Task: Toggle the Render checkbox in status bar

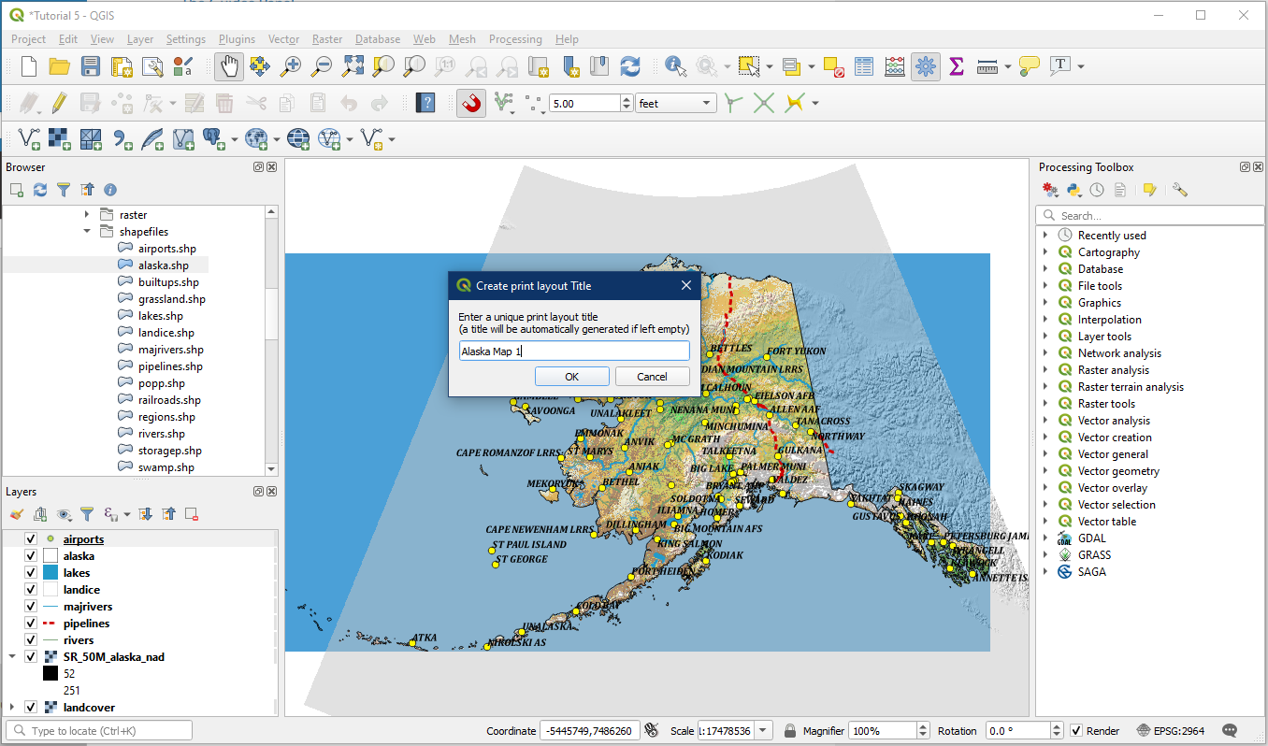Action: [1076, 730]
